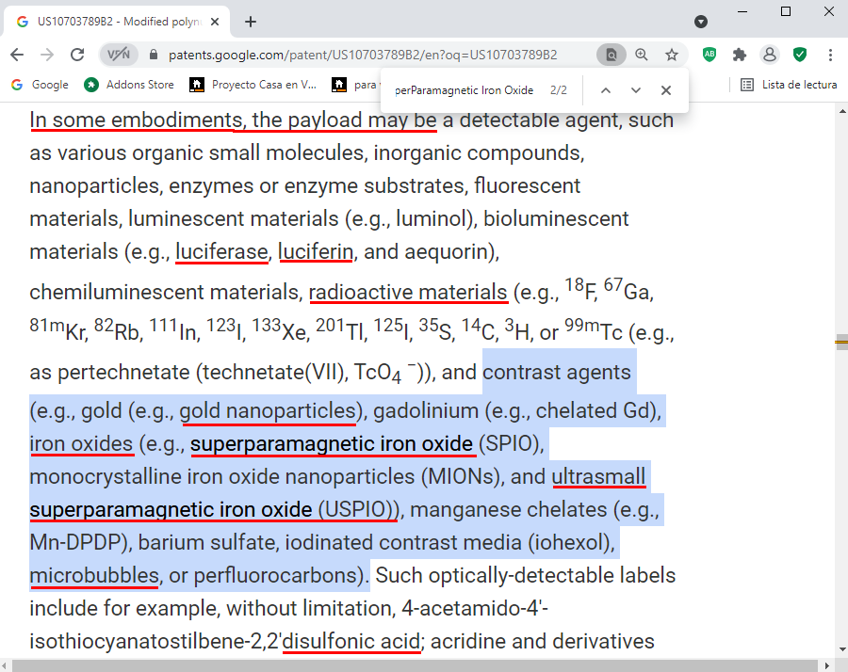Click the browser back arrow
848x672 pixels.
[17, 55]
